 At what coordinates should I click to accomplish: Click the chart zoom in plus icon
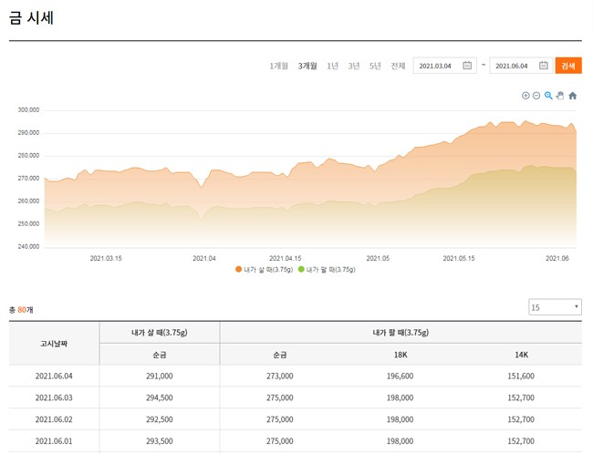tap(525, 96)
